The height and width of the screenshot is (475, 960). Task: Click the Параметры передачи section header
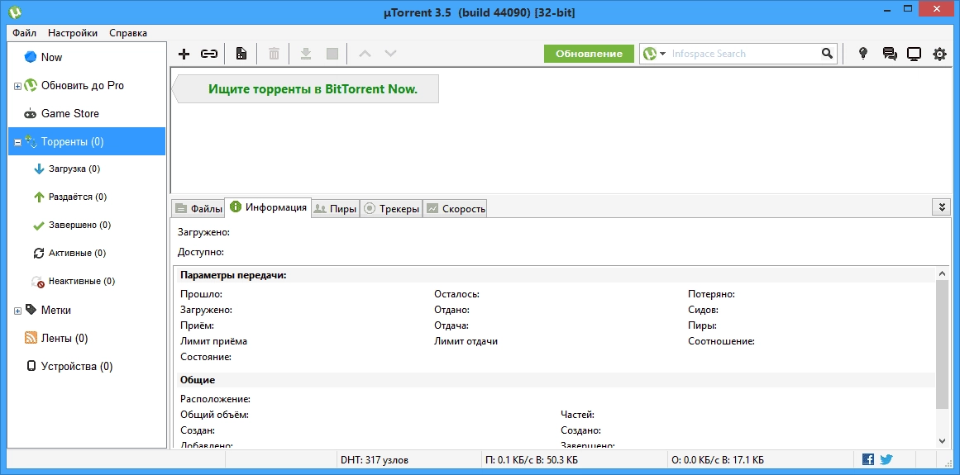tap(233, 275)
